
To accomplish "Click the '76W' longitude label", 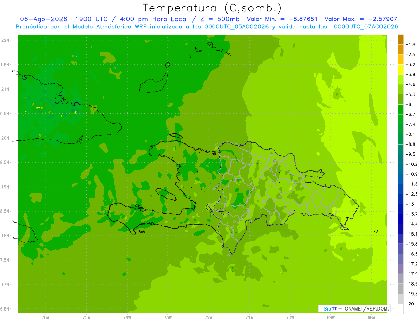I will click(x=46, y=317).
